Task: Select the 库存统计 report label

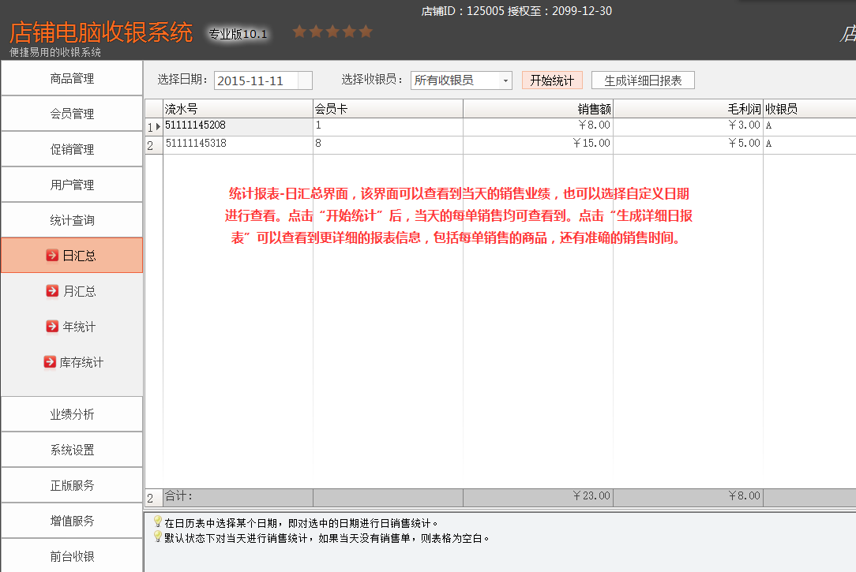Action: point(81,363)
